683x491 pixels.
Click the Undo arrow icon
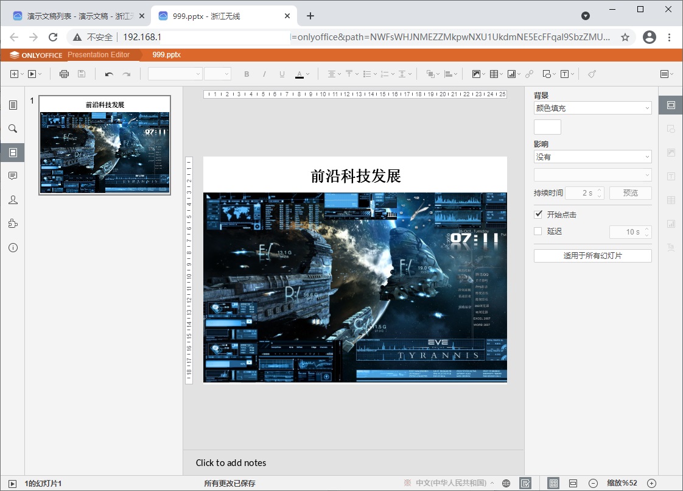click(109, 74)
